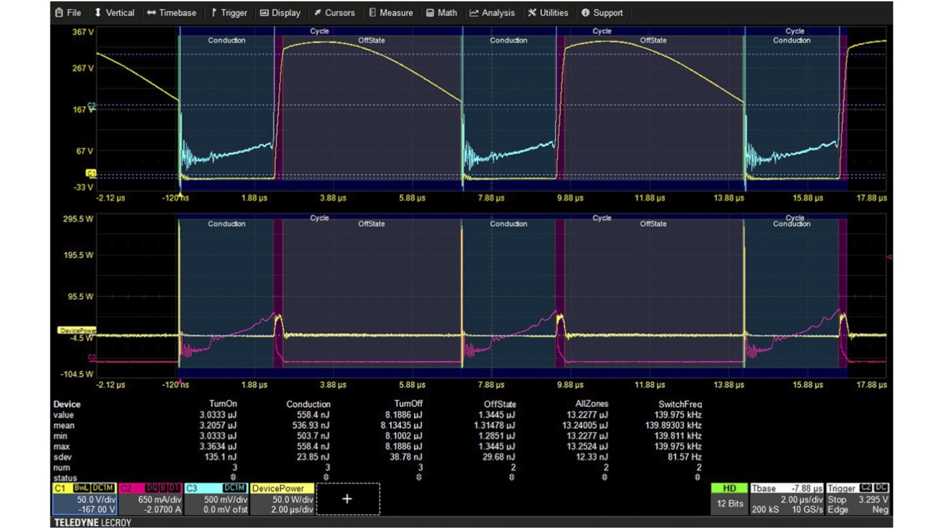Screen dimensions: 942x529
Task: Select the AllZones column header
Action: click(x=592, y=403)
